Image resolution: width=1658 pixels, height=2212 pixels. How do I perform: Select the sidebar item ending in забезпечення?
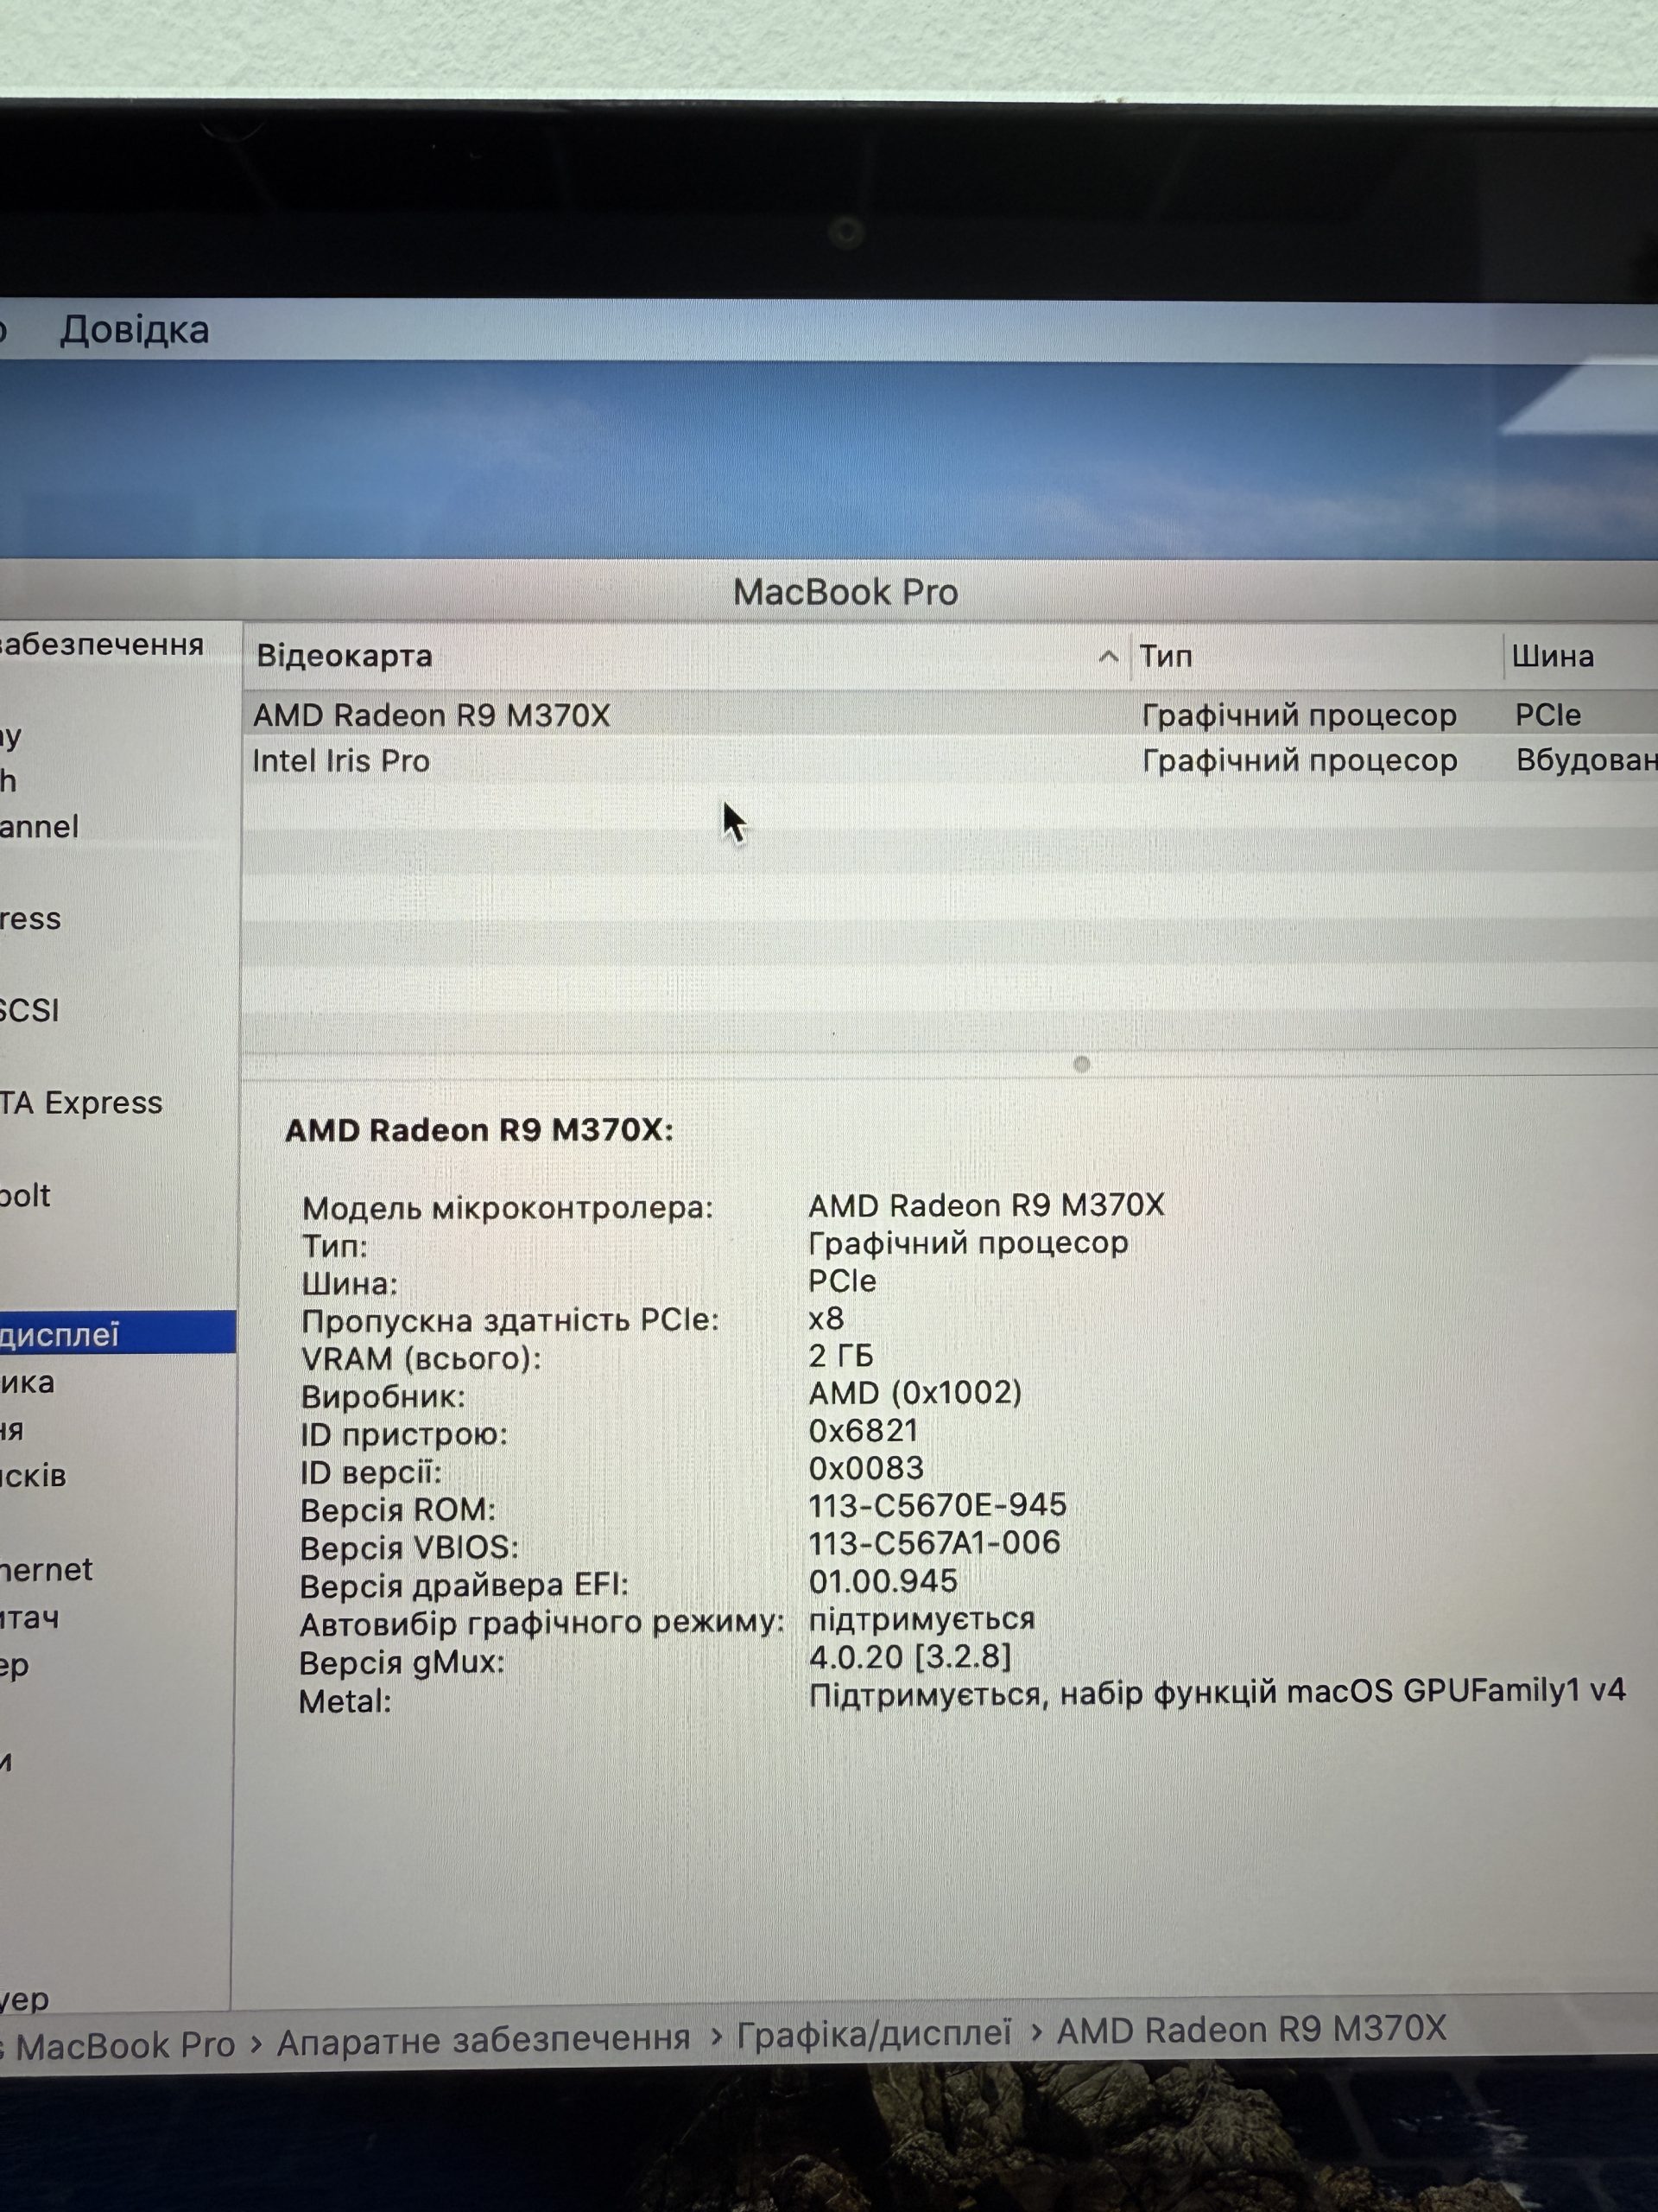[102, 644]
